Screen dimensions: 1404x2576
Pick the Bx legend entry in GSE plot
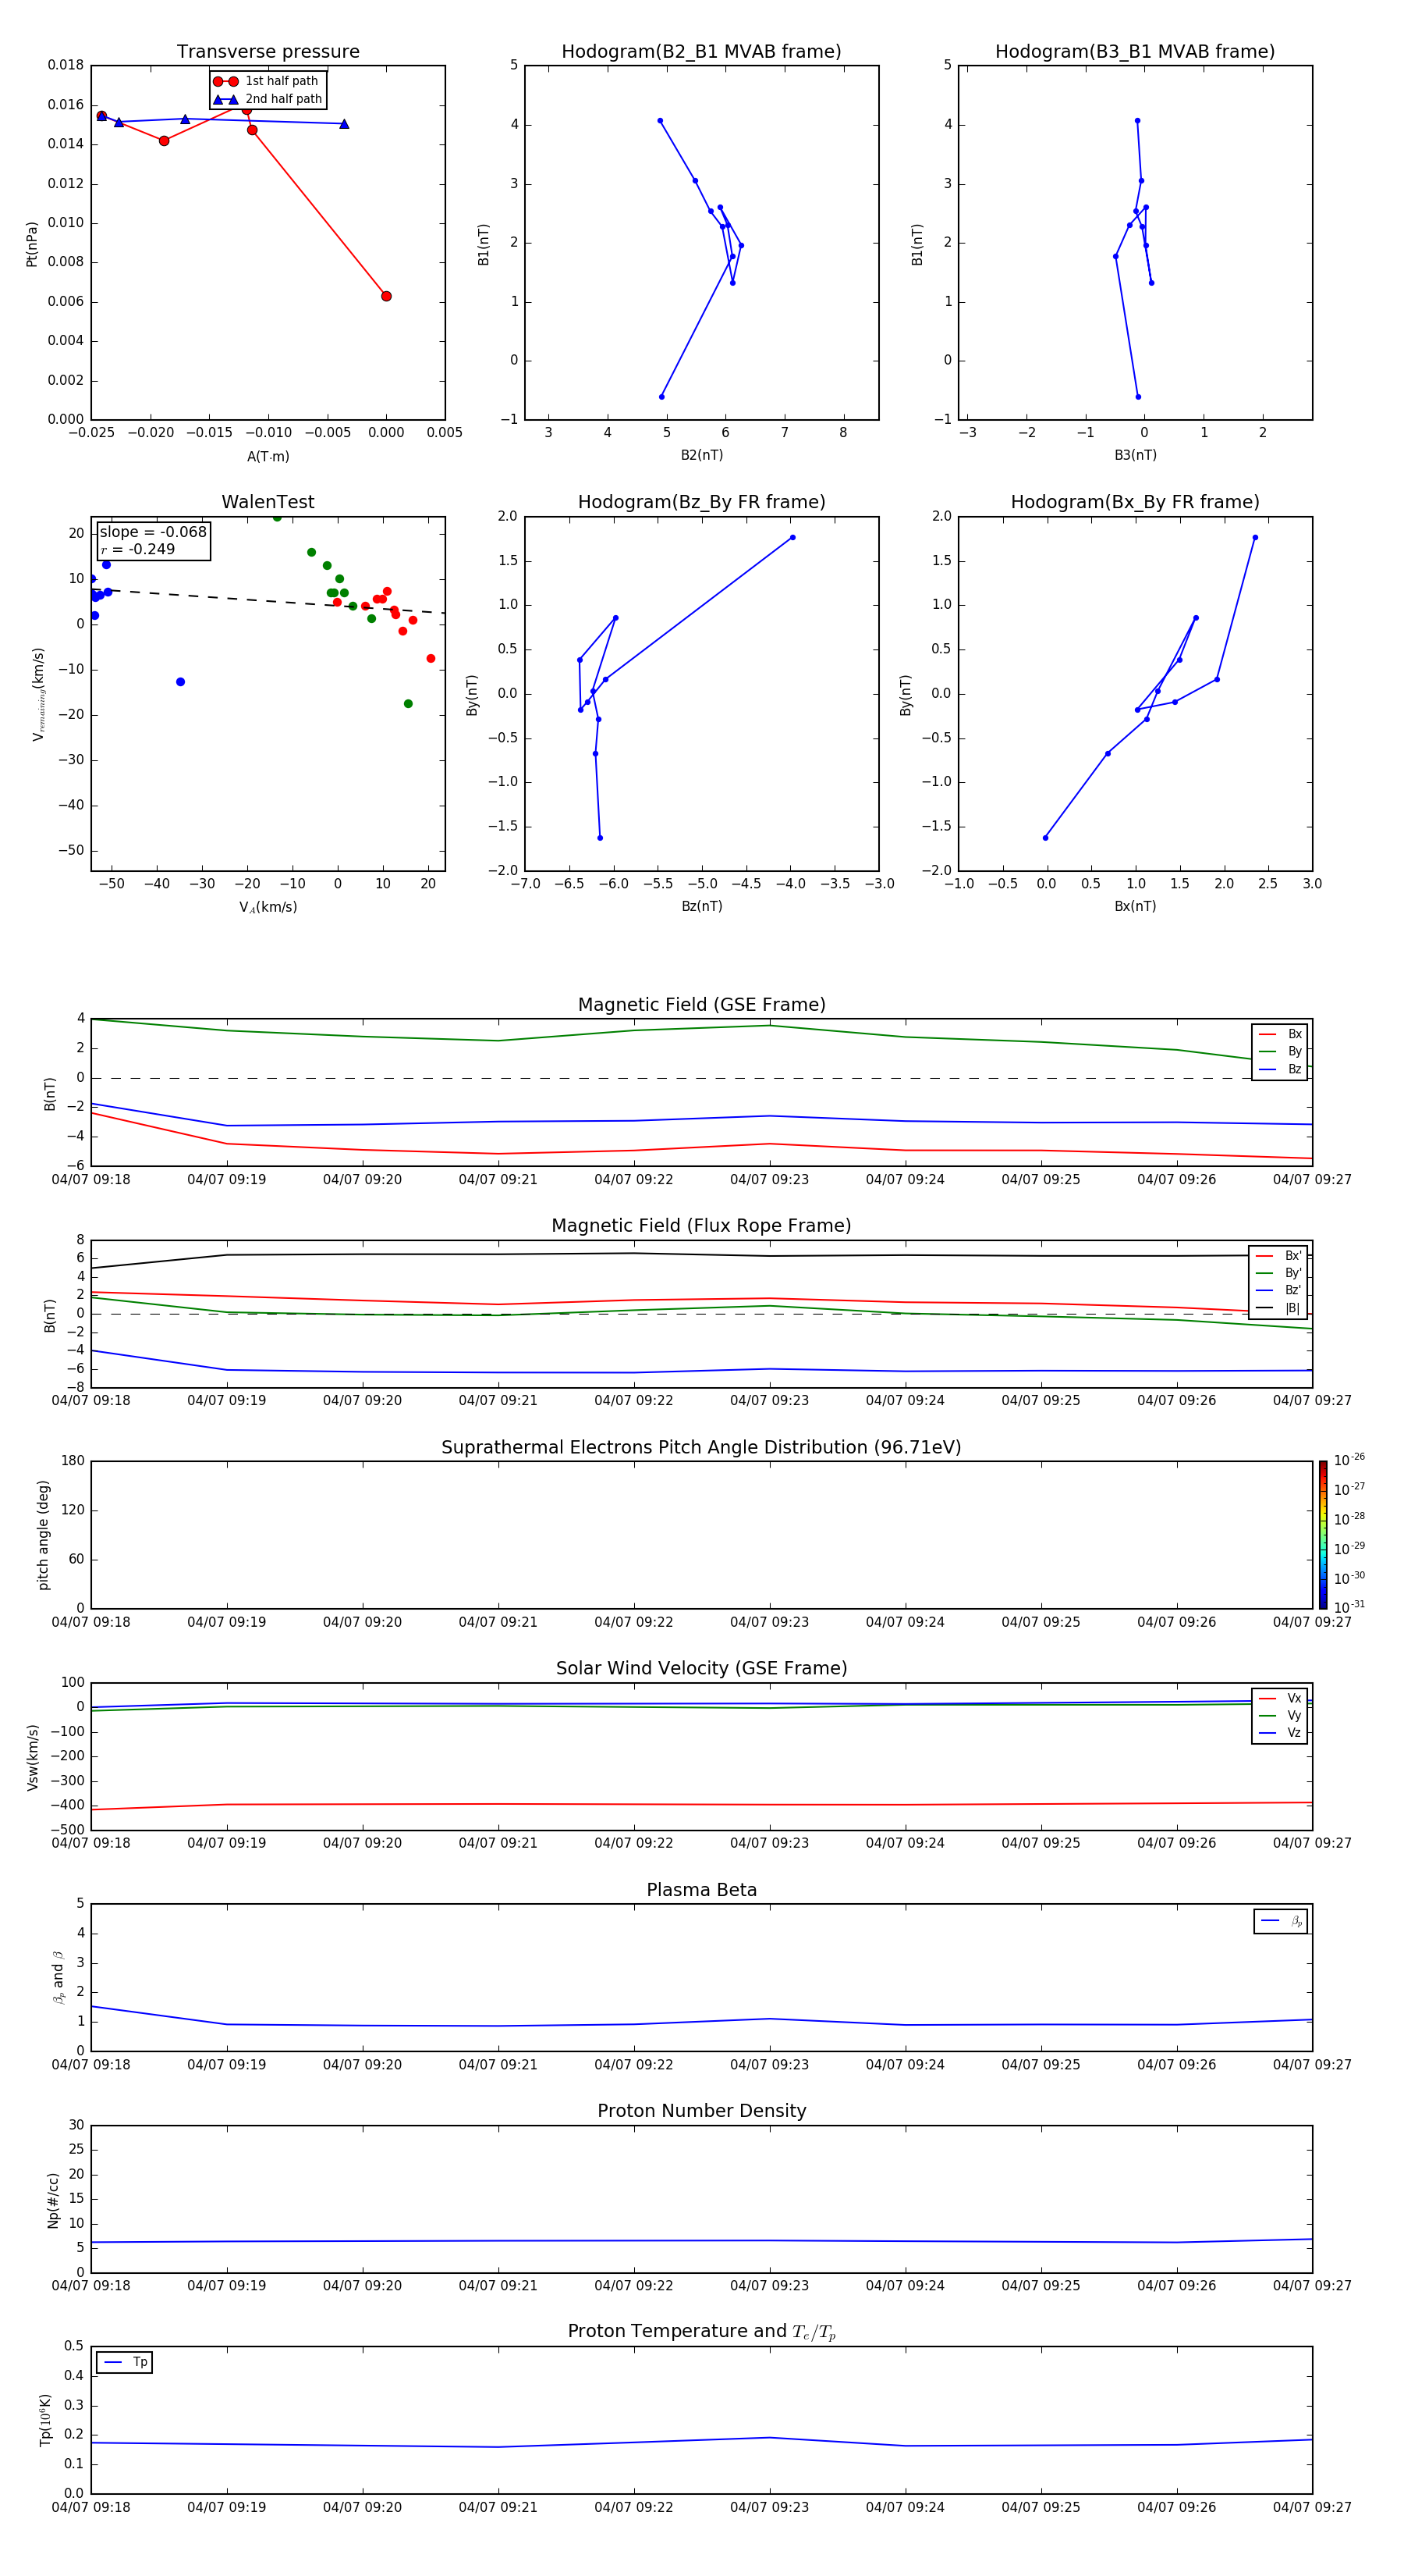[1280, 1034]
